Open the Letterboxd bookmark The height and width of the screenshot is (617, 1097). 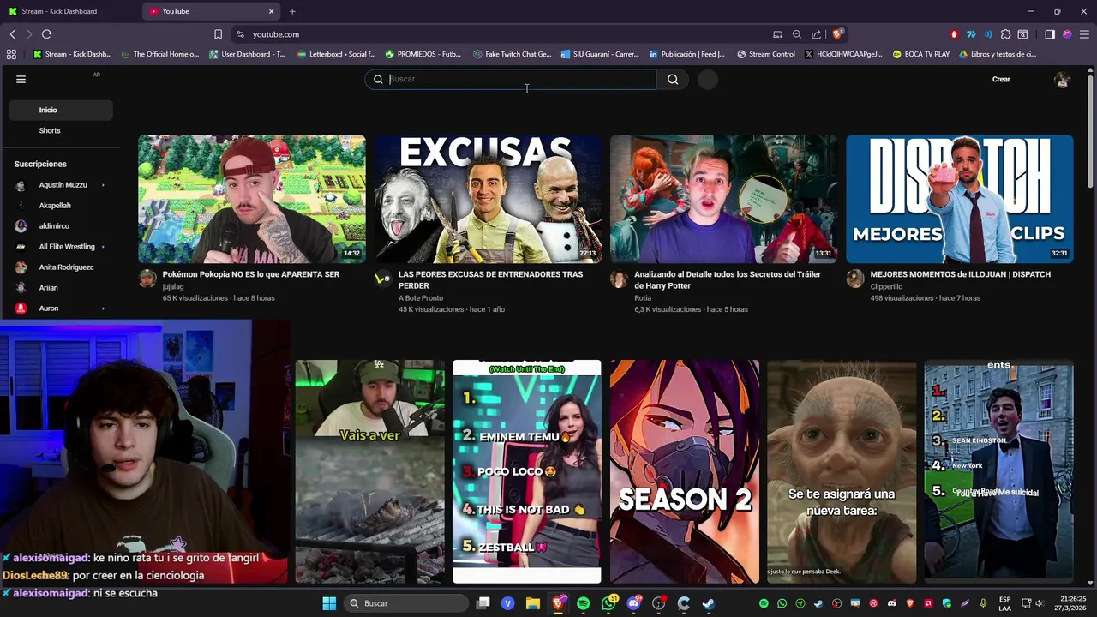(336, 54)
